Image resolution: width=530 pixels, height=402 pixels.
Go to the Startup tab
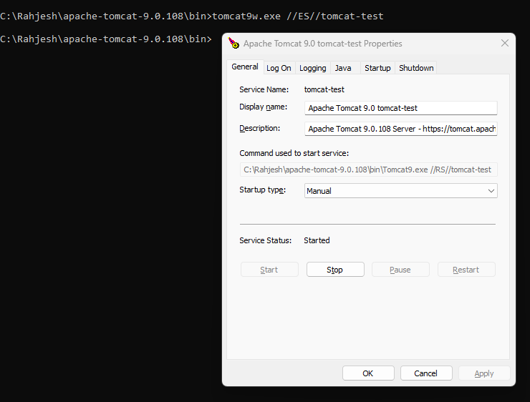click(377, 68)
